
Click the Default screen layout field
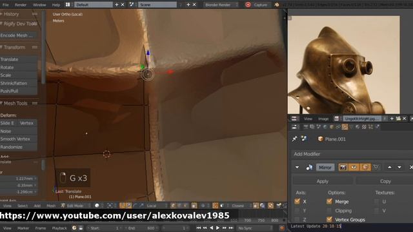coord(93,5)
